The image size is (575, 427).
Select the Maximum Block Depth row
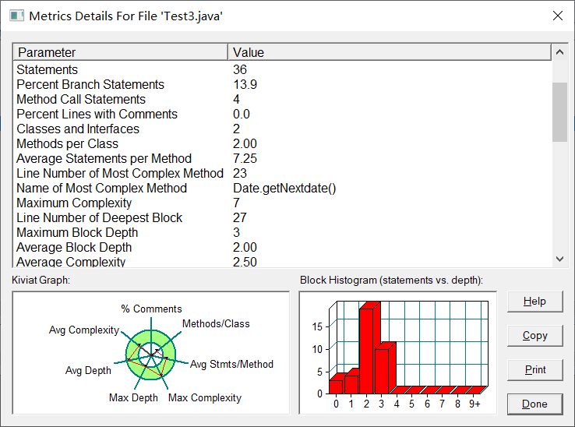[x=282, y=232]
